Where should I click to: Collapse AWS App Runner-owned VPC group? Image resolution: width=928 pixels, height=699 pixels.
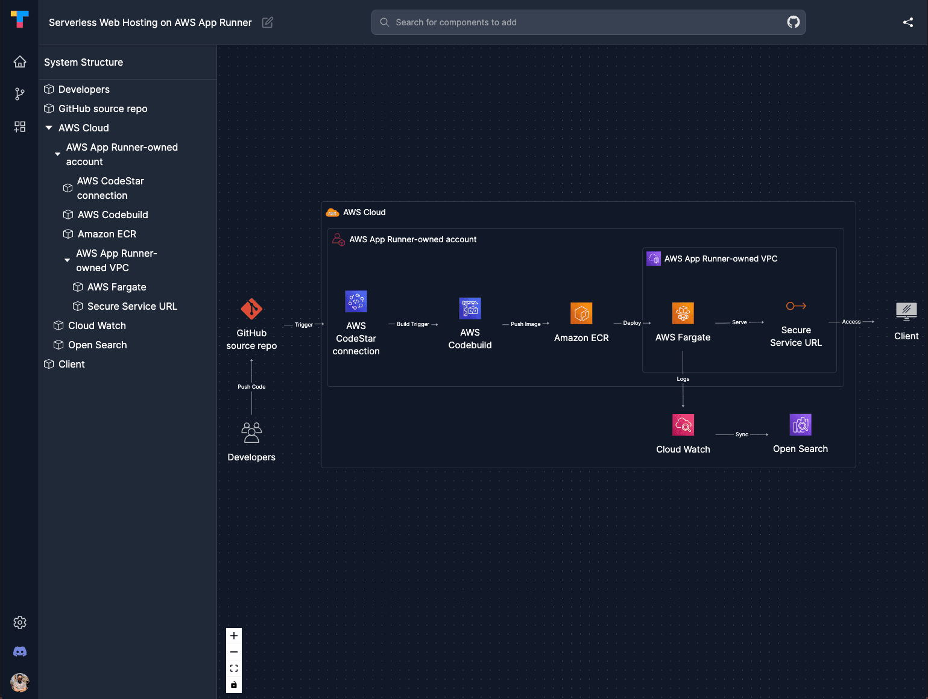click(x=68, y=260)
